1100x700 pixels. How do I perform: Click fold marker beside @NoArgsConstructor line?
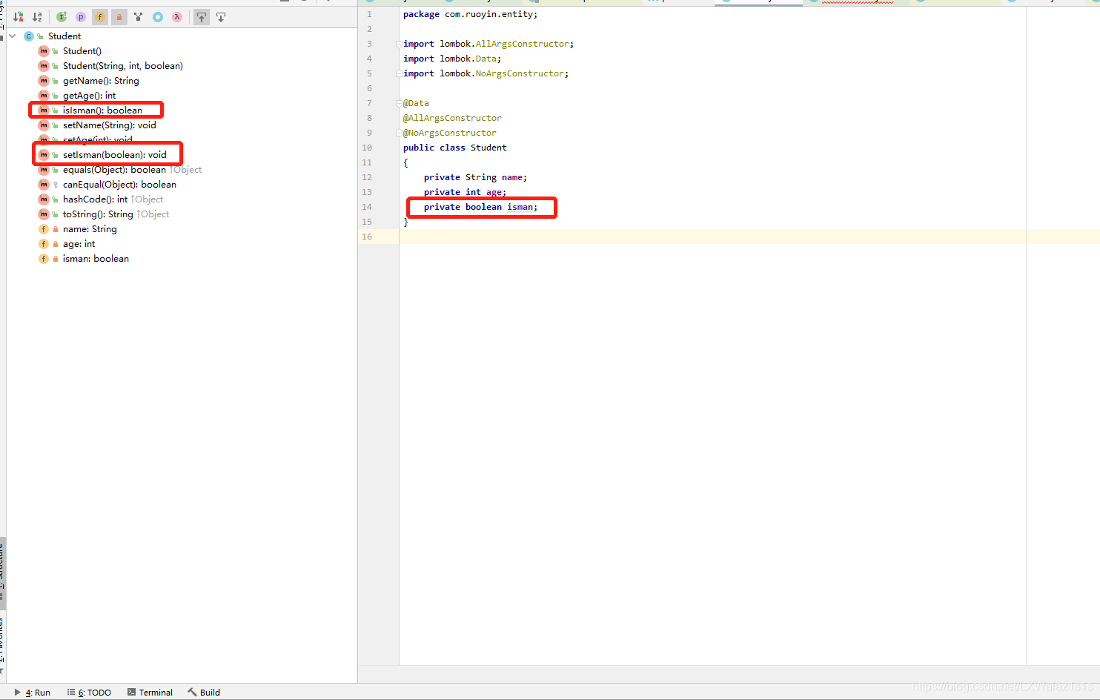[x=399, y=133]
